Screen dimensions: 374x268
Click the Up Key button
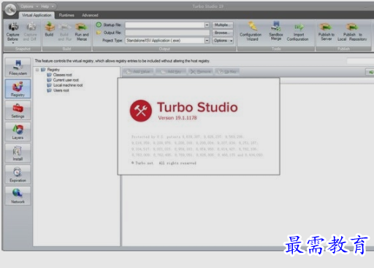[x=227, y=71]
